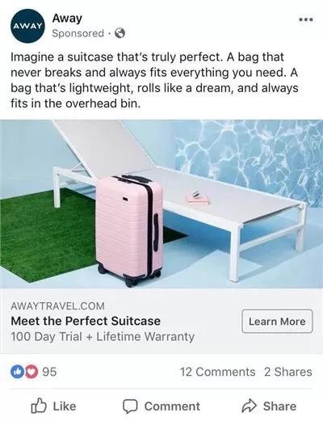The image size is (323, 421).
Task: View the 2 Shares list
Action: coord(288,372)
